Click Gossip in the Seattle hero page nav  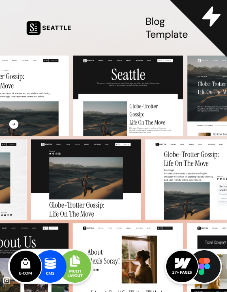click(x=119, y=60)
